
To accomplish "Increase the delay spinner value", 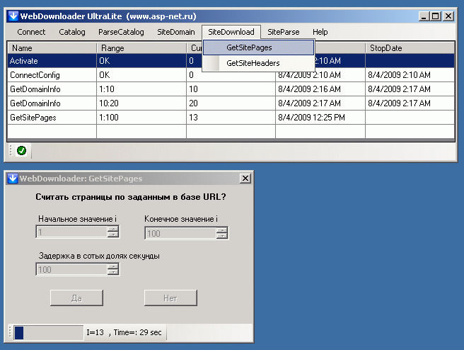I will click(112, 266).
